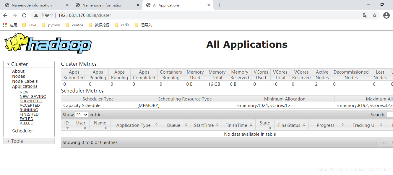Bookmark this page with the star icon
The height and width of the screenshot is (175, 393).
click(375, 15)
